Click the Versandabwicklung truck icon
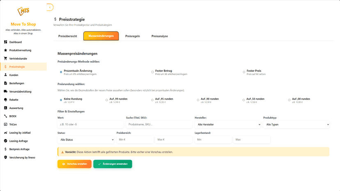The height and width of the screenshot is (191, 340). tap(5, 91)
